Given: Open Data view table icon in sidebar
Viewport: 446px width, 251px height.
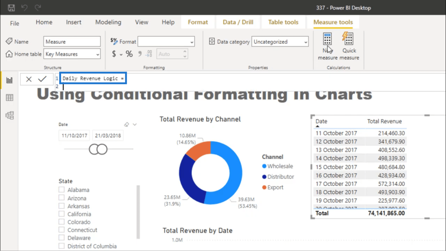Looking at the screenshot, I should pyautogui.click(x=10, y=98).
